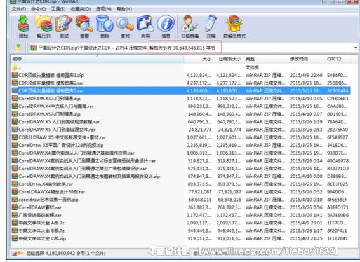360x262 pixels.
Task: Select CorelDraw X5平面广告设计228例视频.zip
Action: [x=61, y=145]
